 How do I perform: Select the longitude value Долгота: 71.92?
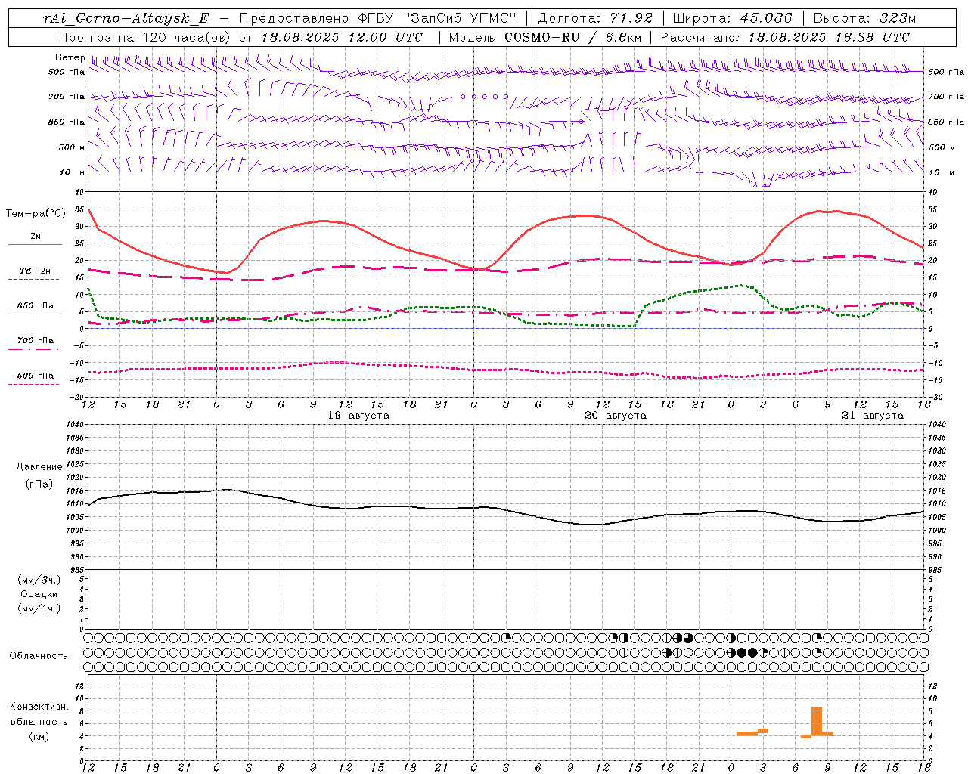(595, 18)
